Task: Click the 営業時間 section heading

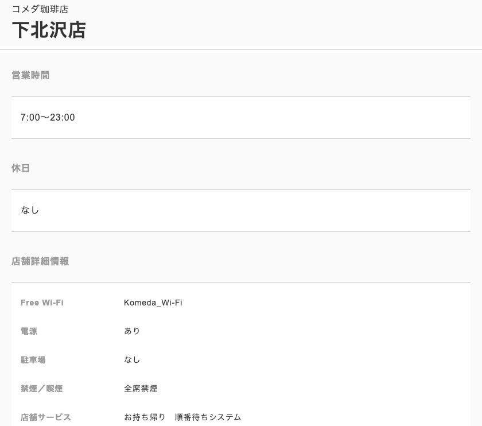Action: click(30, 75)
